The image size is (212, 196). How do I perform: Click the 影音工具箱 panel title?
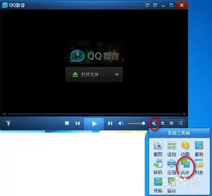179,133
